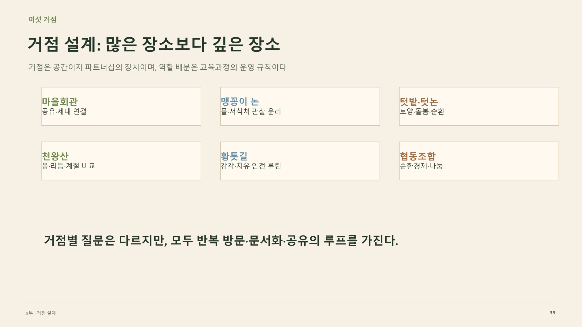Click the 몸·리듬·계절 비교 description
The width and height of the screenshot is (582, 327).
point(69,166)
